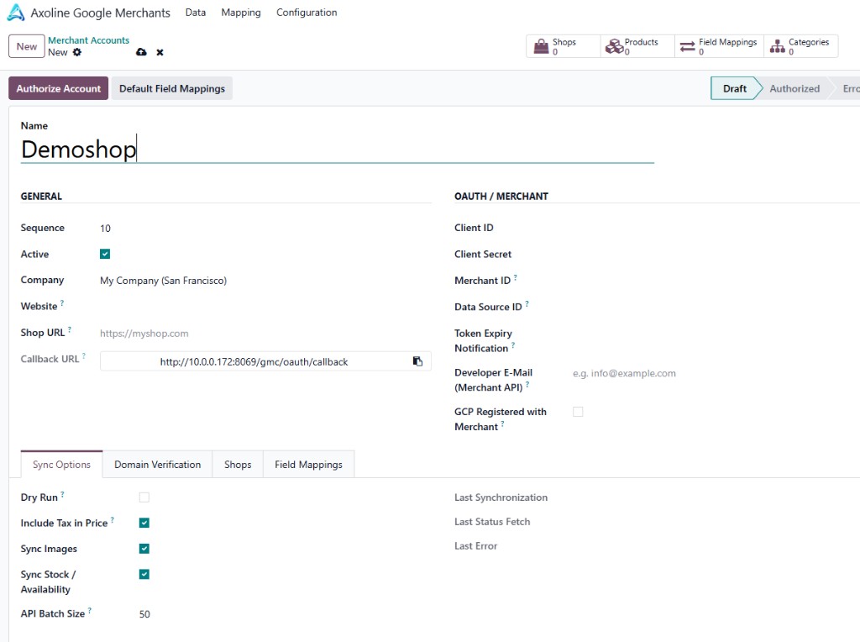Open the Data menu
The height and width of the screenshot is (642, 860).
(x=195, y=12)
